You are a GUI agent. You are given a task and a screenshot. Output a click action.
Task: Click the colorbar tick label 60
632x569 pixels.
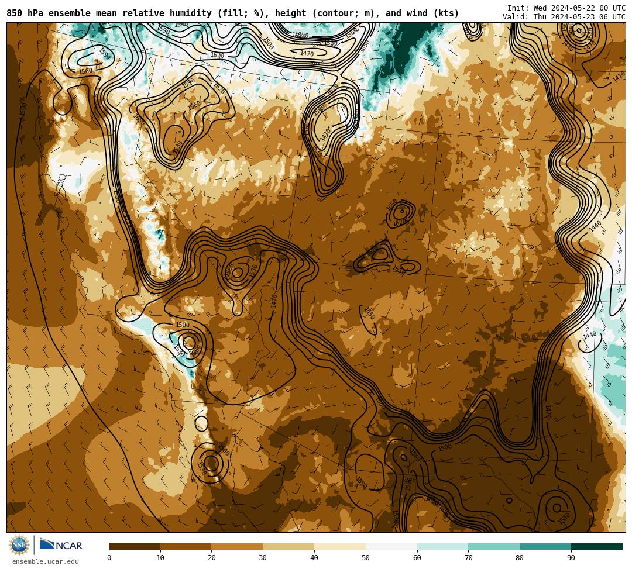point(417,558)
